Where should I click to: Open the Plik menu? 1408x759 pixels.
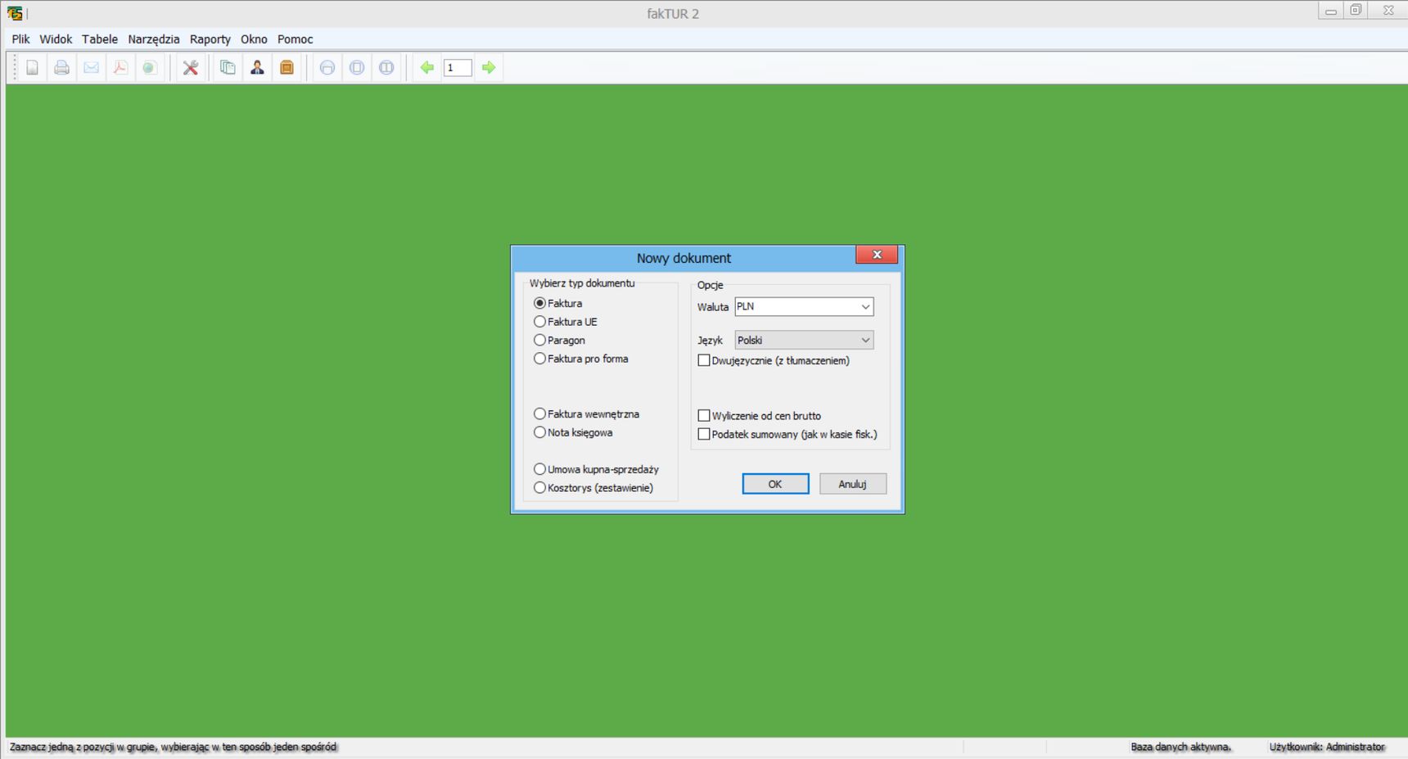(x=20, y=39)
